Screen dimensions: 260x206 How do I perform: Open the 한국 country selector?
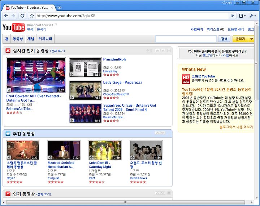[30, 29]
